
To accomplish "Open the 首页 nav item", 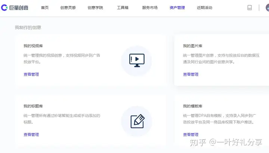I will click(x=45, y=8).
